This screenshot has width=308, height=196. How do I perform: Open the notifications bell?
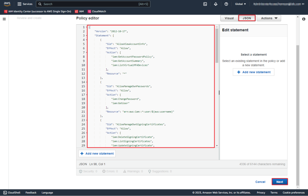pos(216,4)
